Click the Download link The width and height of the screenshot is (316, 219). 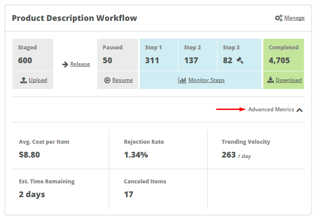(x=289, y=80)
